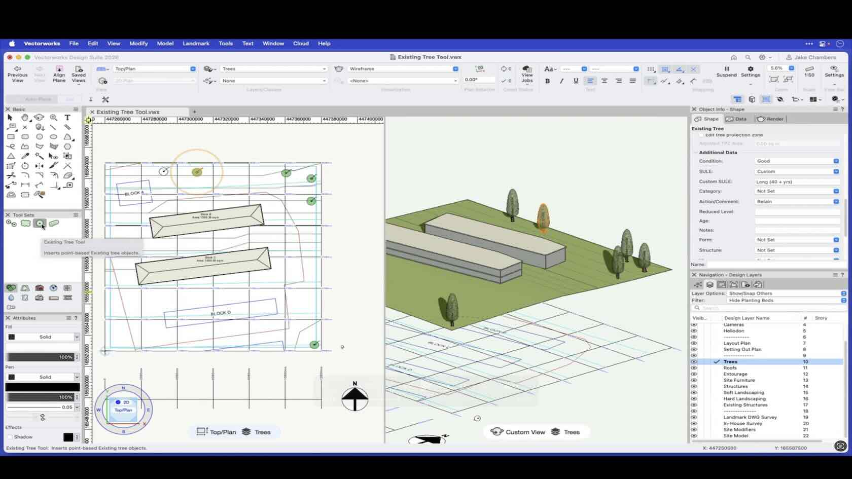Open the Model menu
This screenshot has width=852, height=479.
coord(165,44)
